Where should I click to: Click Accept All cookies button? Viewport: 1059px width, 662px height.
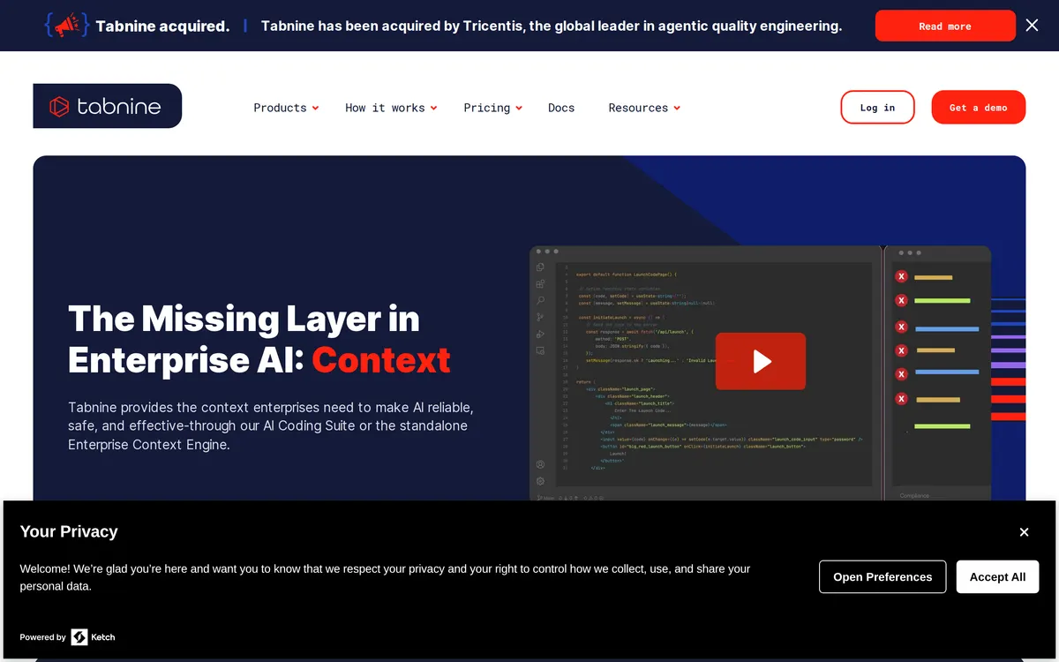tap(997, 576)
